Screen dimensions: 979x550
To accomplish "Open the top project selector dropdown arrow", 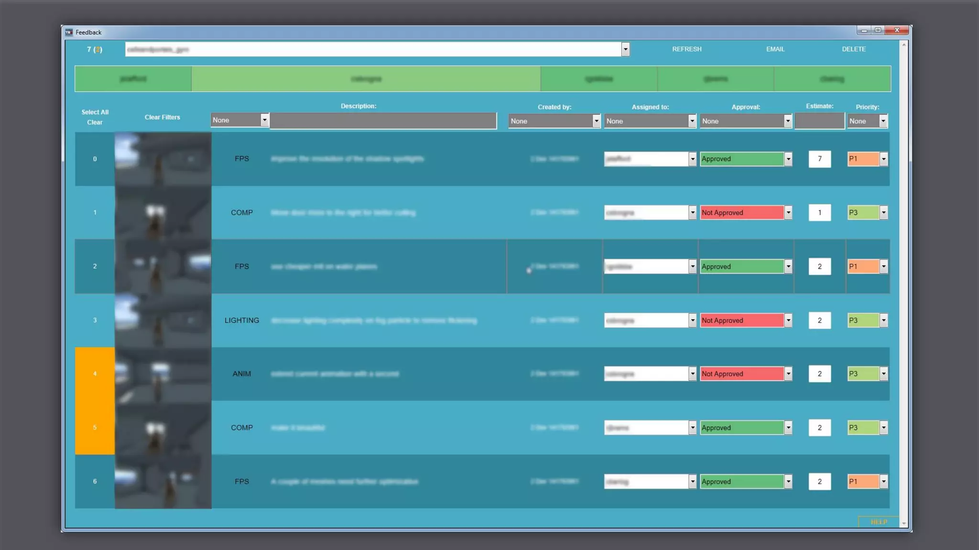I will 625,49.
